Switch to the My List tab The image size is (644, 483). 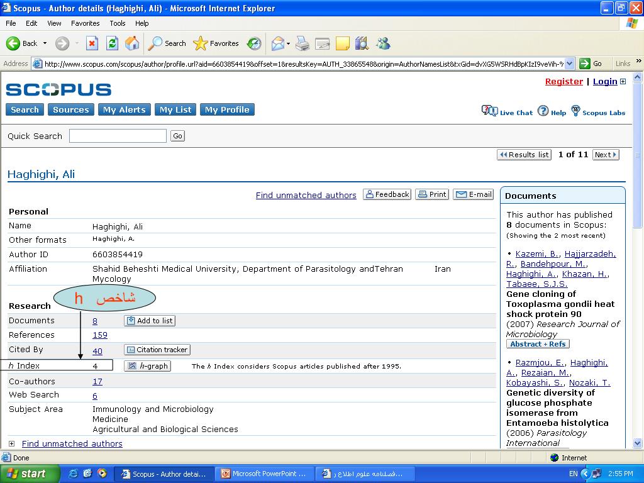point(175,109)
